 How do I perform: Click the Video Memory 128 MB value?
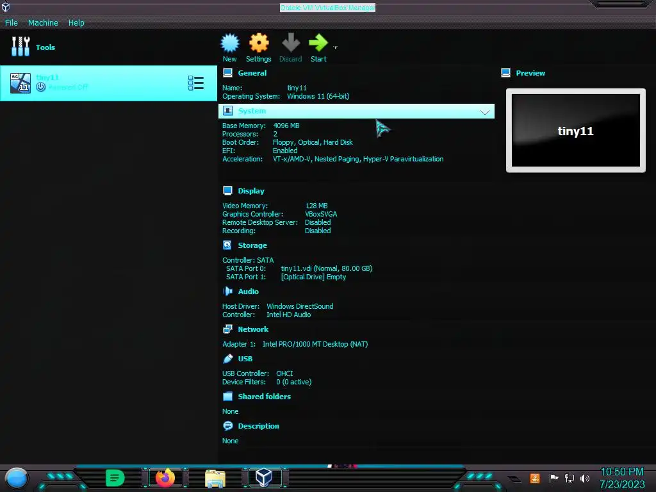coord(316,206)
